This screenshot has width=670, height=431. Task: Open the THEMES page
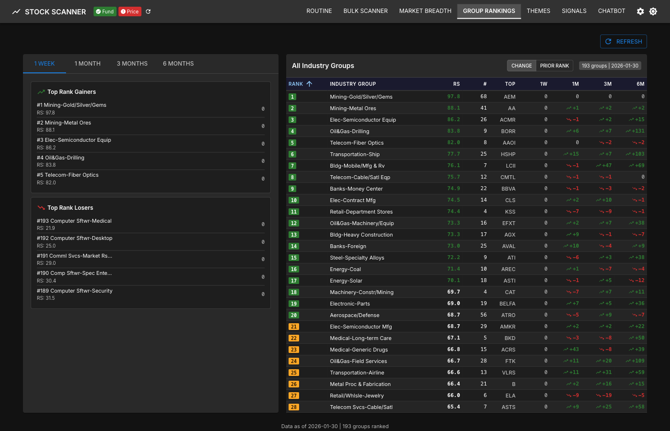tap(538, 11)
